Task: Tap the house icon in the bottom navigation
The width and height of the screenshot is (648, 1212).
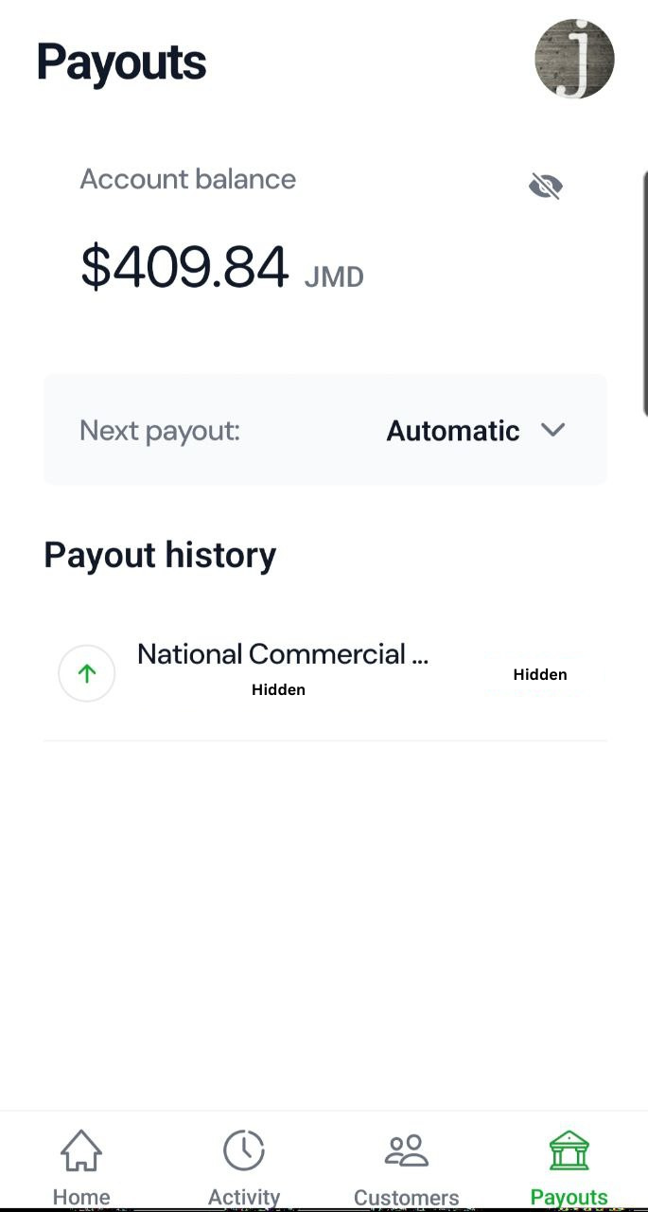Action: pyautogui.click(x=81, y=1150)
